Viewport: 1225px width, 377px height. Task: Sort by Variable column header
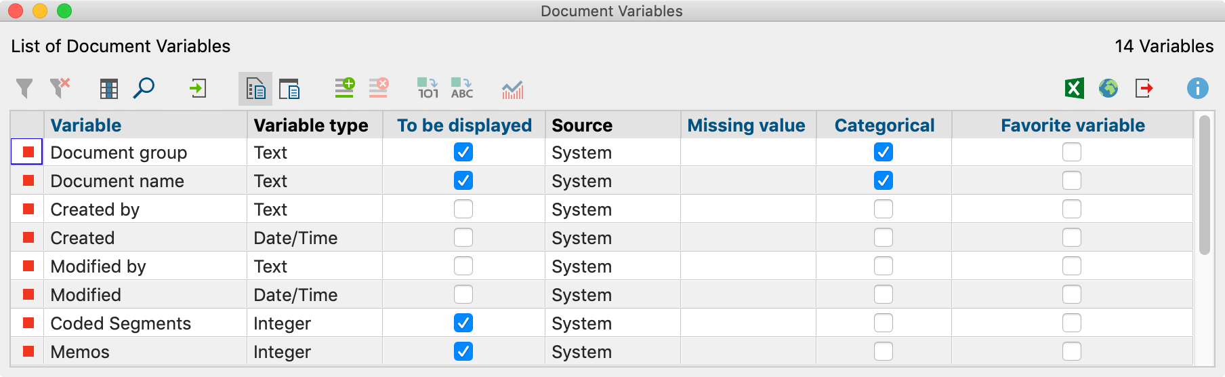(x=146, y=125)
